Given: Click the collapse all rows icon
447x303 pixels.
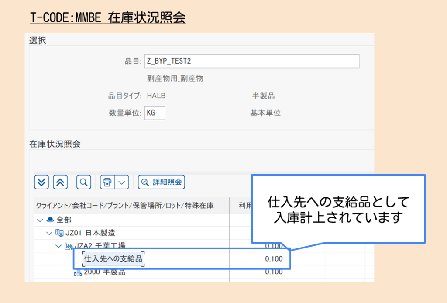Looking at the screenshot, I should click(60, 182).
